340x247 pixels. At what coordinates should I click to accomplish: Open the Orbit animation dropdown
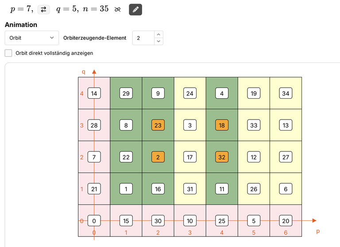tap(32, 38)
